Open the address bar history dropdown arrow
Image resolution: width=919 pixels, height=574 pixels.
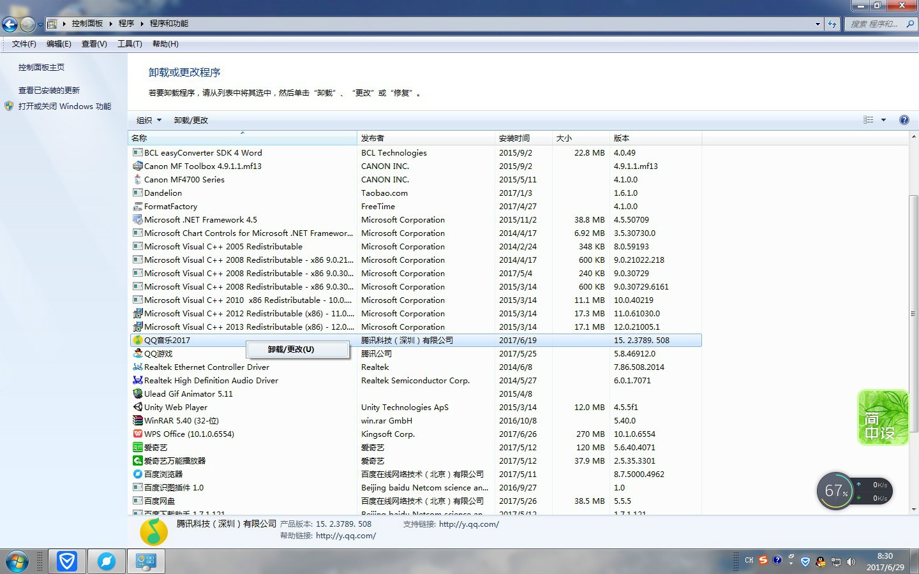click(x=818, y=24)
